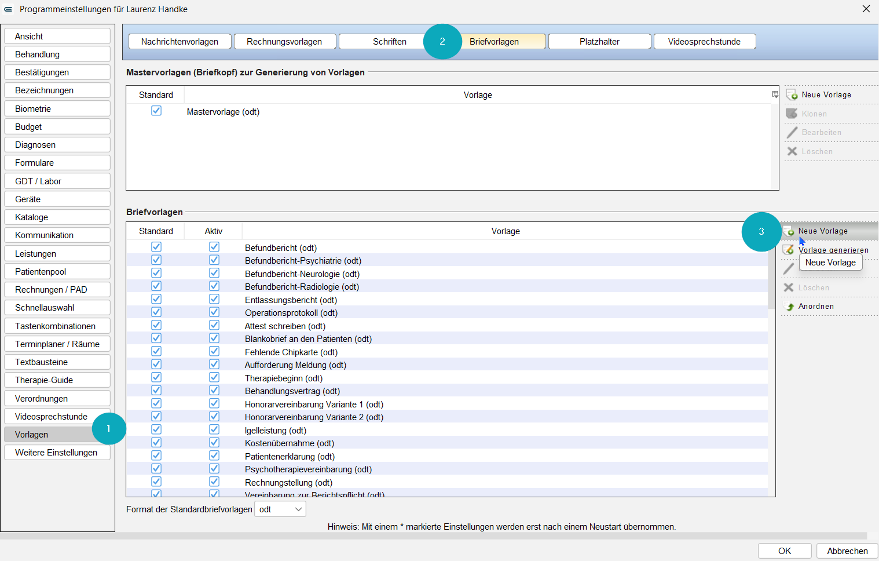Image resolution: width=879 pixels, height=561 pixels.
Task: Open the column chooser icon in Mastervorlagen header
Action: pos(775,94)
